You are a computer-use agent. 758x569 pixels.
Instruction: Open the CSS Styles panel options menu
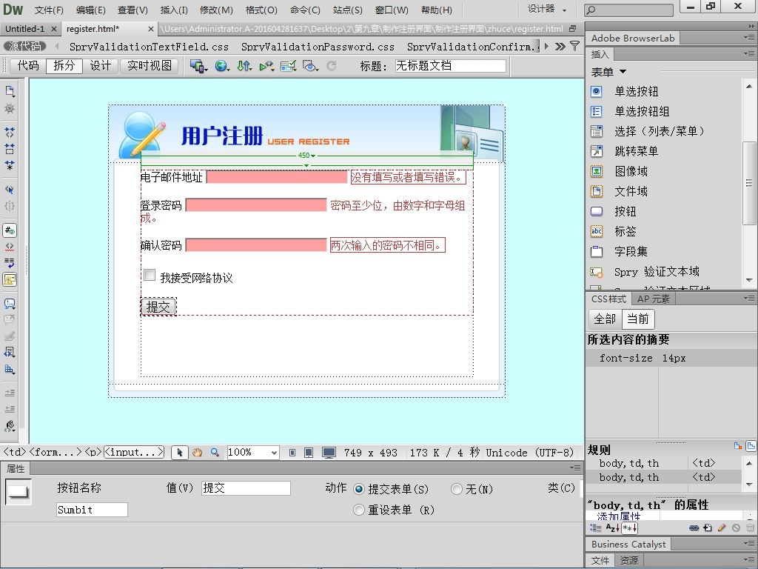pos(749,299)
